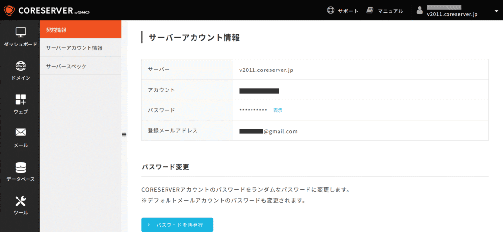Viewport: 503px width, 232px height.
Task: Click the 登録メールアドレス row label
Action: [172, 130]
